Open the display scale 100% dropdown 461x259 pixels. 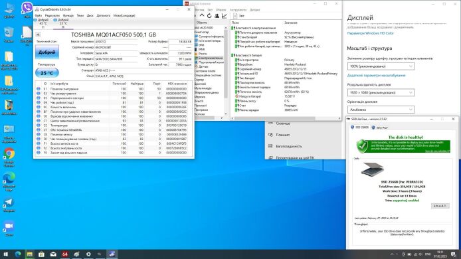[x=381, y=66]
